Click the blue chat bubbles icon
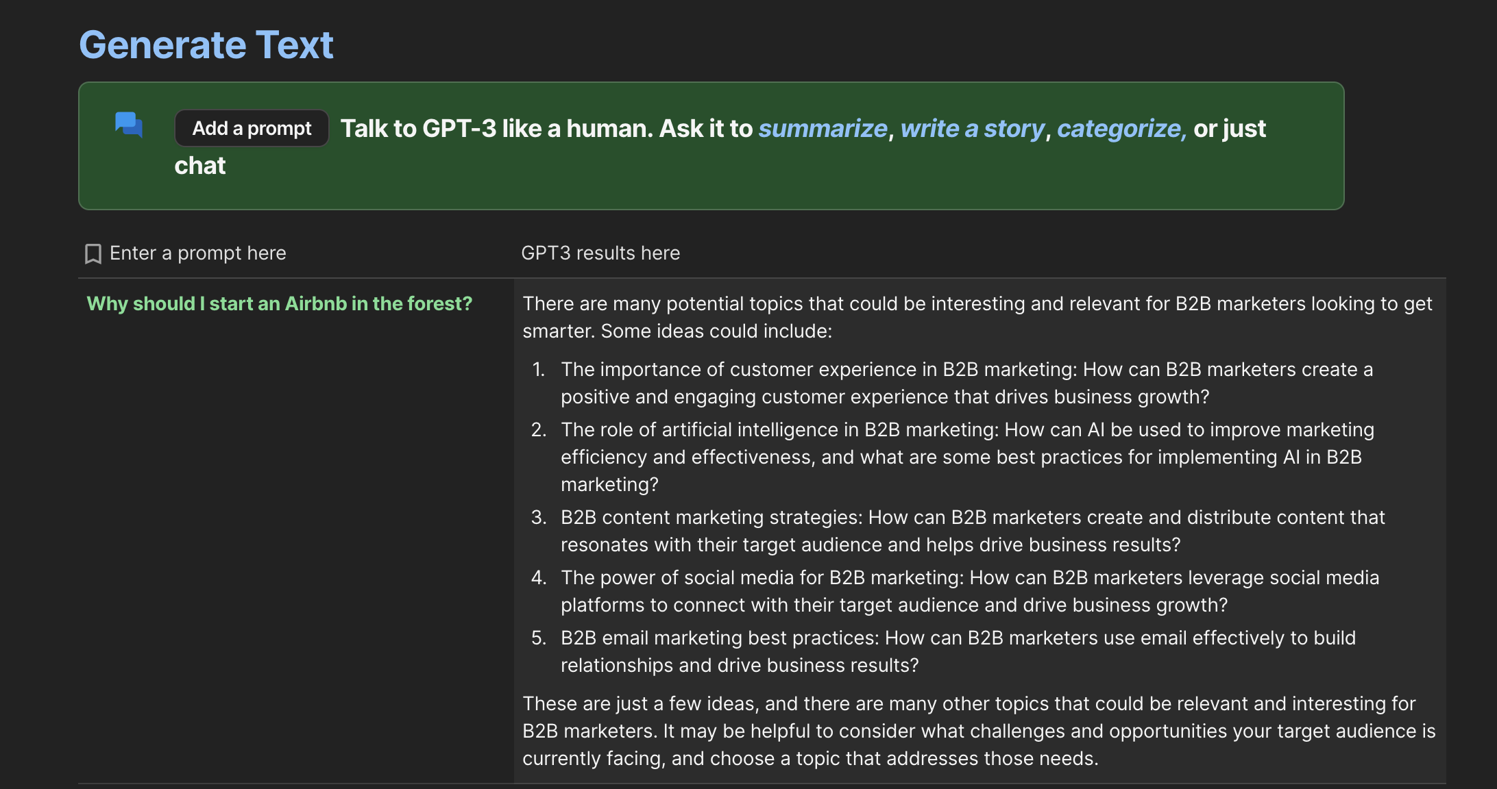1497x789 pixels. (x=129, y=125)
